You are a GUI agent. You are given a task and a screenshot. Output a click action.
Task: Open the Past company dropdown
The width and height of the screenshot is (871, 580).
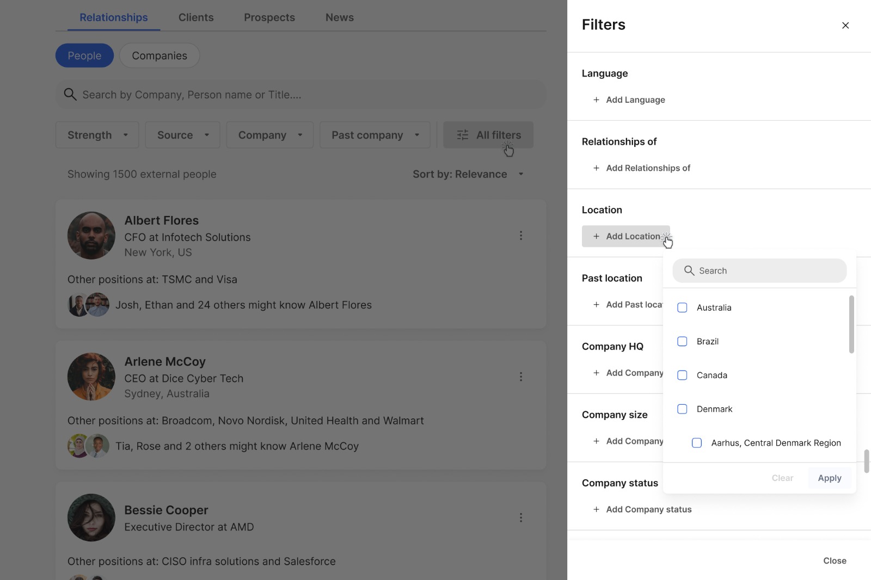click(375, 135)
